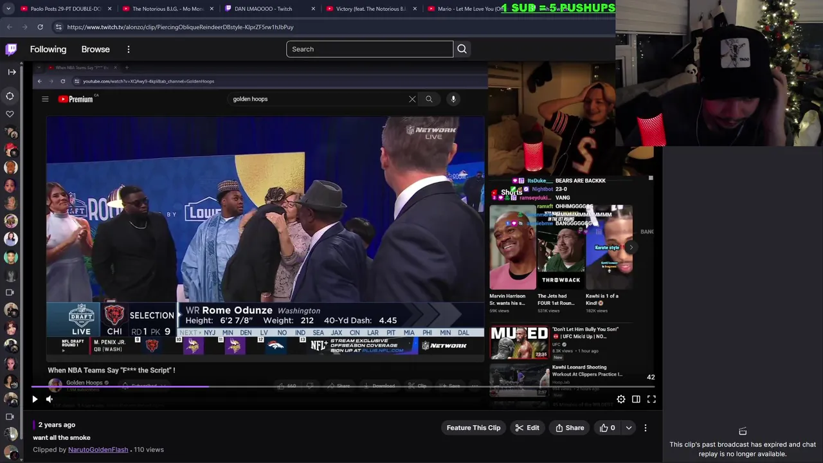Go back with the browser back arrow
This screenshot has width=823, height=463.
[9, 27]
